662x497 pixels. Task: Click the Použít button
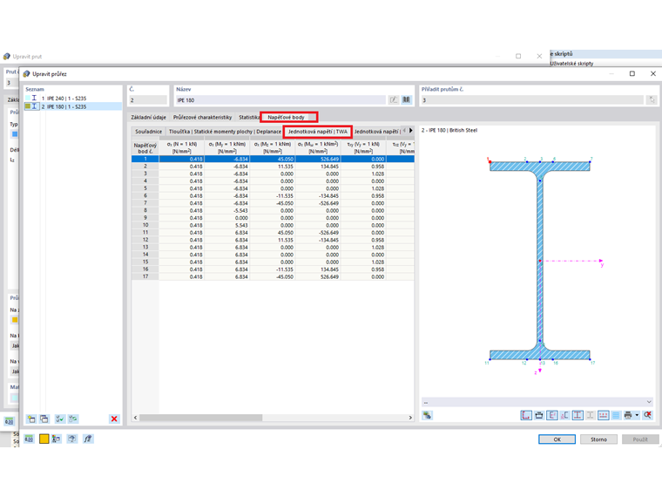pos(640,439)
